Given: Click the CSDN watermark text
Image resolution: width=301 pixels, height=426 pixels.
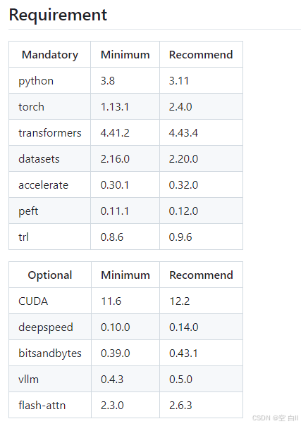Looking at the screenshot, I should (x=276, y=418).
